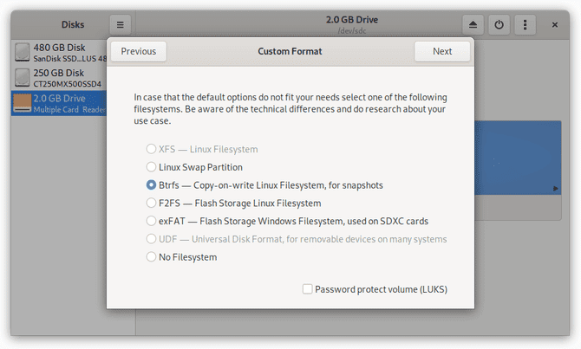The image size is (581, 349).
Task: Select F2FS Flash Storage Linux Filesystem
Action: click(152, 204)
